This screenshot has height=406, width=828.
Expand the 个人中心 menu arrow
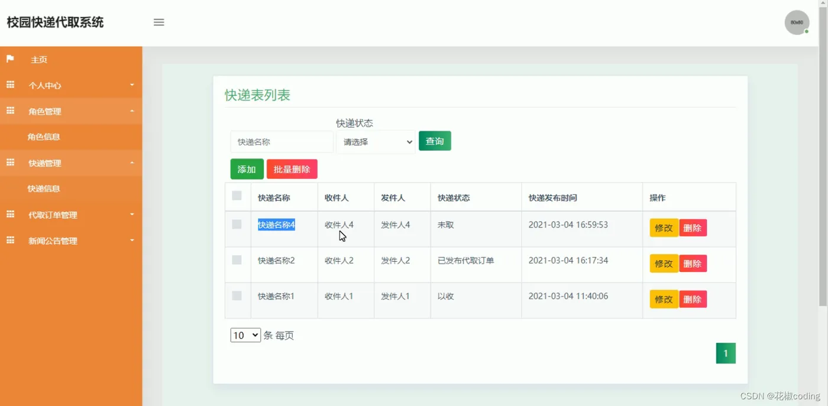(x=132, y=85)
